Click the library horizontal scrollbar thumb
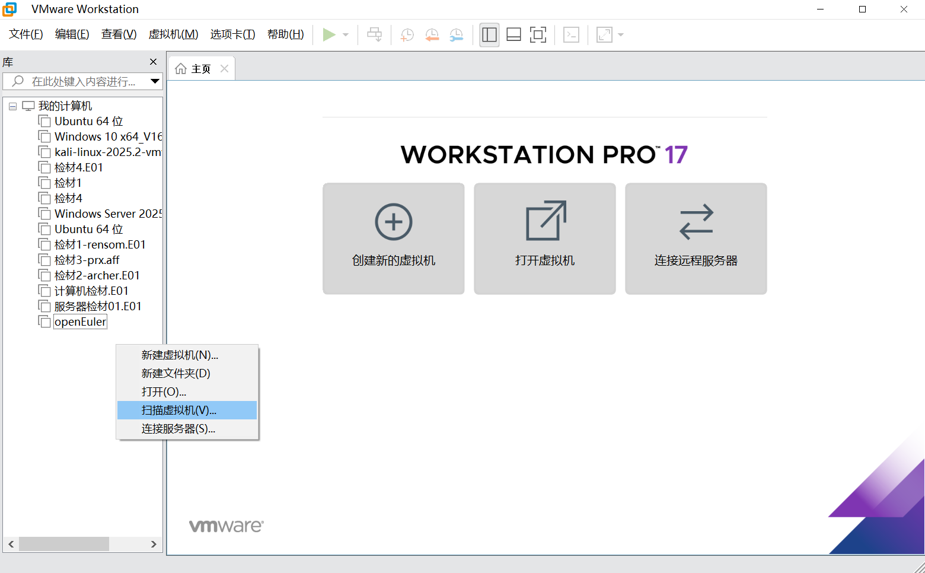The height and width of the screenshot is (573, 925). click(x=64, y=544)
